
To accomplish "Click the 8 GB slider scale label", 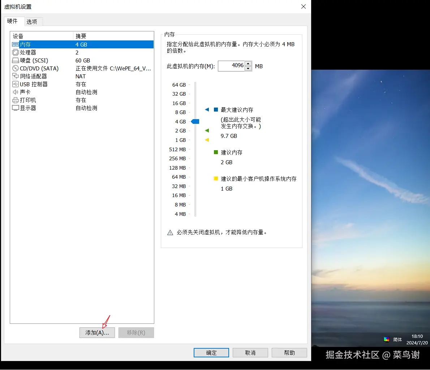I will click(x=180, y=112).
